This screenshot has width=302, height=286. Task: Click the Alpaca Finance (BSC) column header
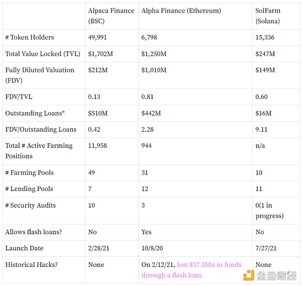111,16
